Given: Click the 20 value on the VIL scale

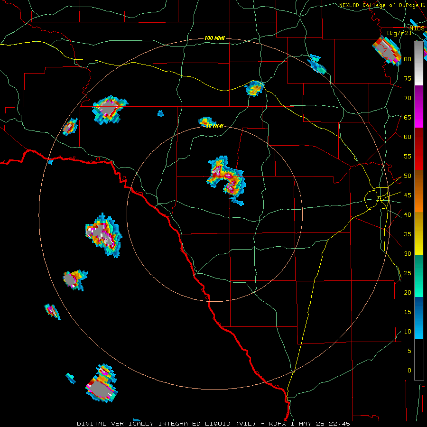Looking at the screenshot, I should click(408, 292).
